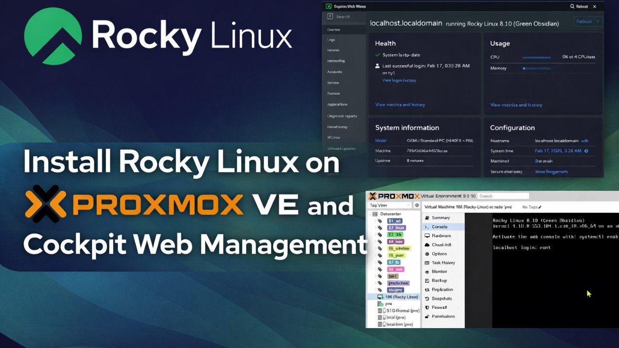Screen dimensions: 619x348
Task: Open the Firewall shield icon tab
Action: [x=427, y=307]
